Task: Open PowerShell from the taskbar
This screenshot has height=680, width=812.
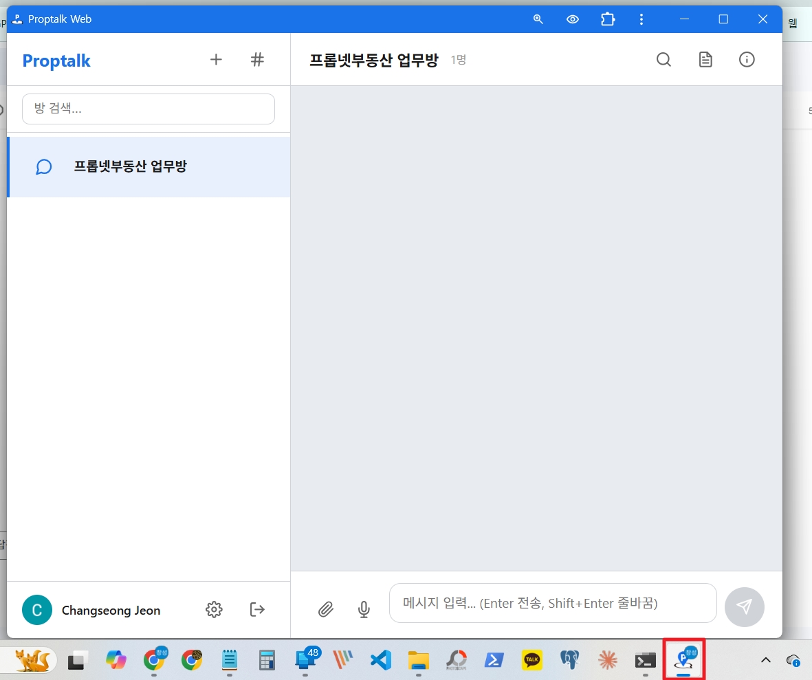Action: [x=494, y=660]
